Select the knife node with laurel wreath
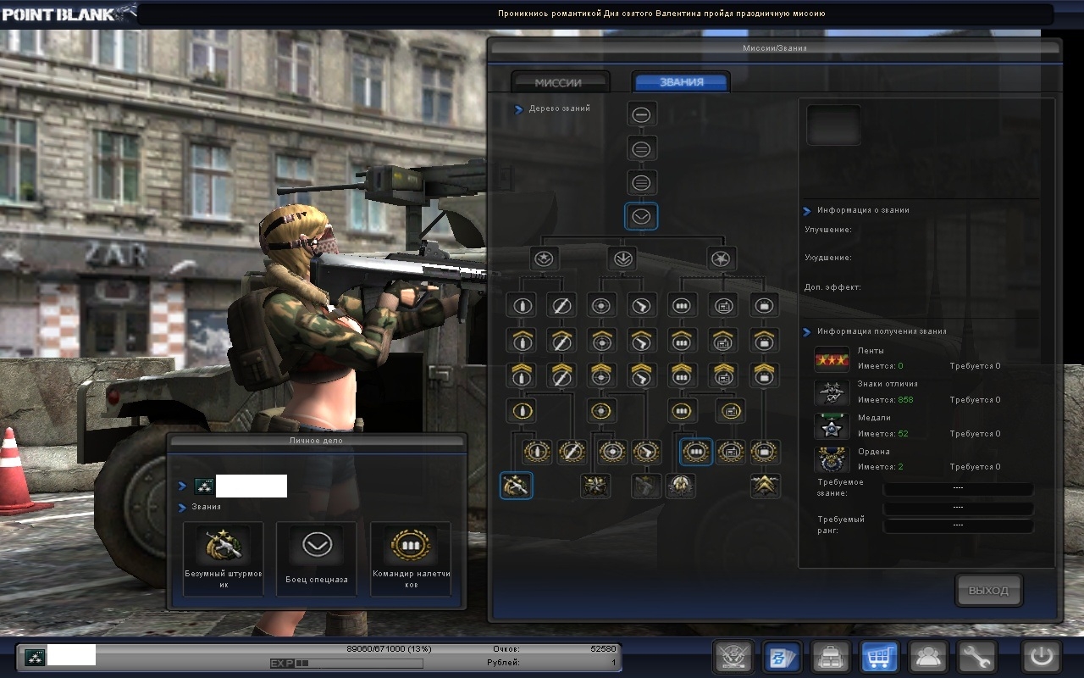The height and width of the screenshot is (678, 1084). (572, 452)
